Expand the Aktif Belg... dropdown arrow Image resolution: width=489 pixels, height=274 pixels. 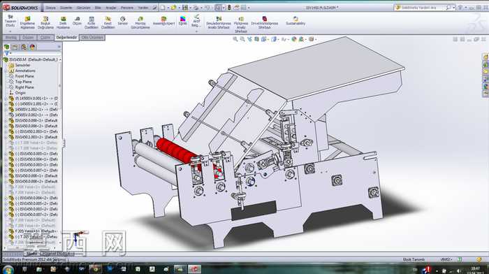196,31
